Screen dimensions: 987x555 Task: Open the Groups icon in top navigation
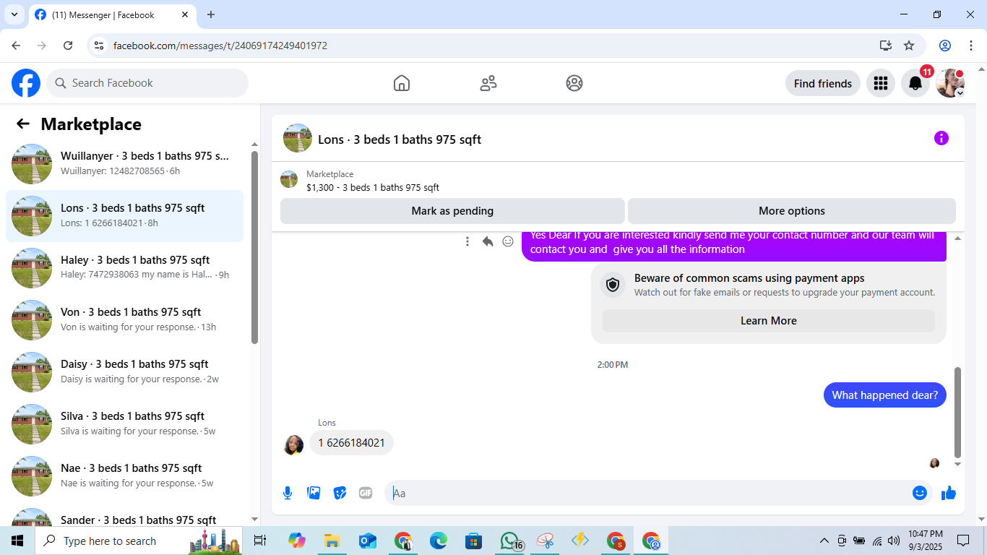[x=574, y=83]
